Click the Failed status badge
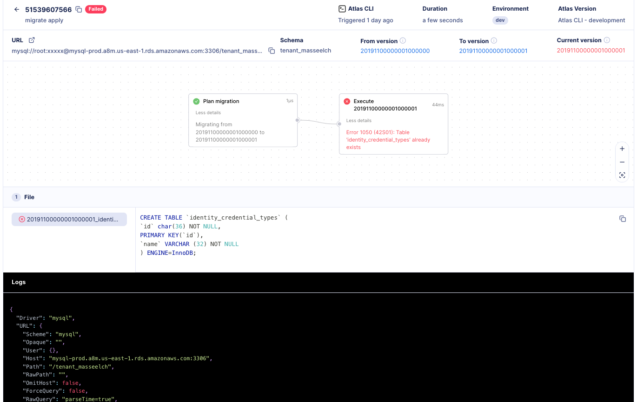This screenshot has height=402, width=637. (x=95, y=9)
